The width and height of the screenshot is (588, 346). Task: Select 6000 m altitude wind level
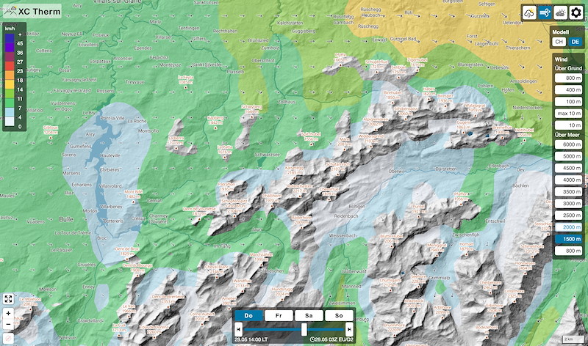(568, 144)
